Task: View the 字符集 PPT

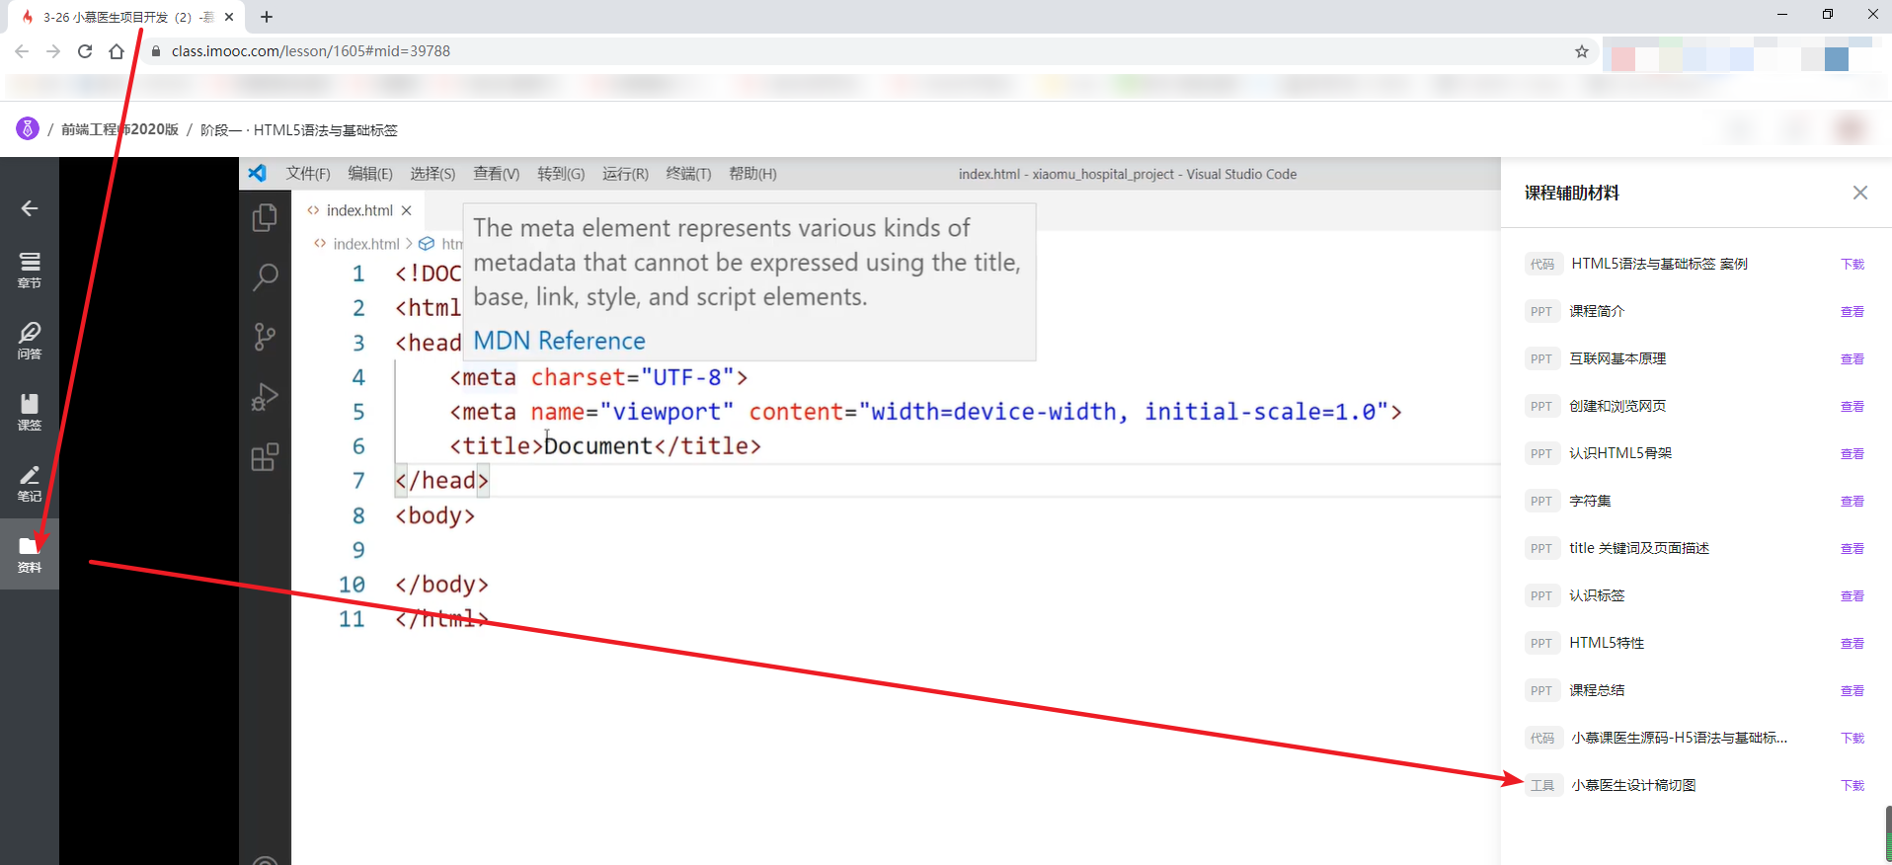Action: pos(1853,502)
